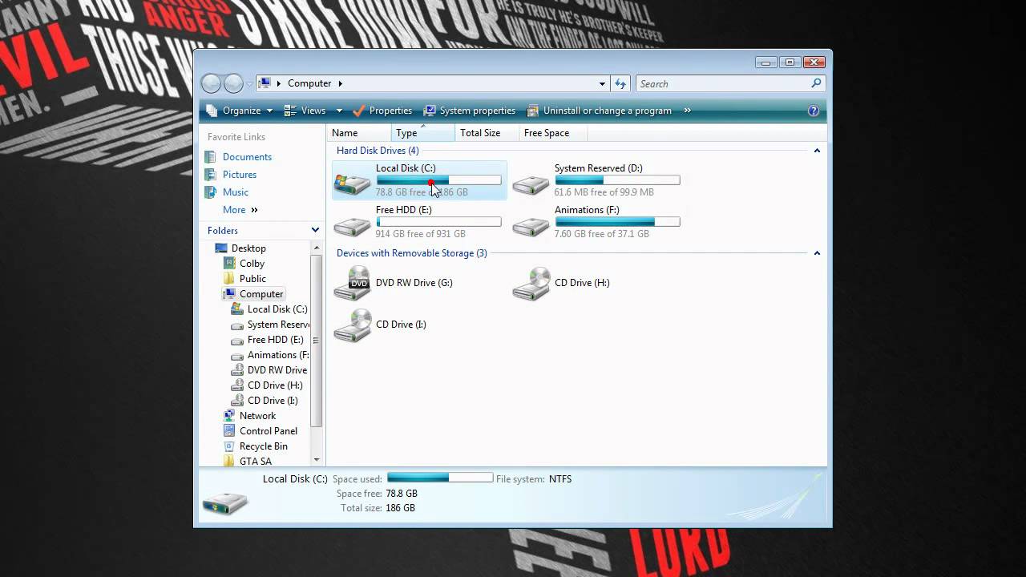Open the recent pages dropdown arrow
This screenshot has width=1026, height=577.
pos(249,83)
